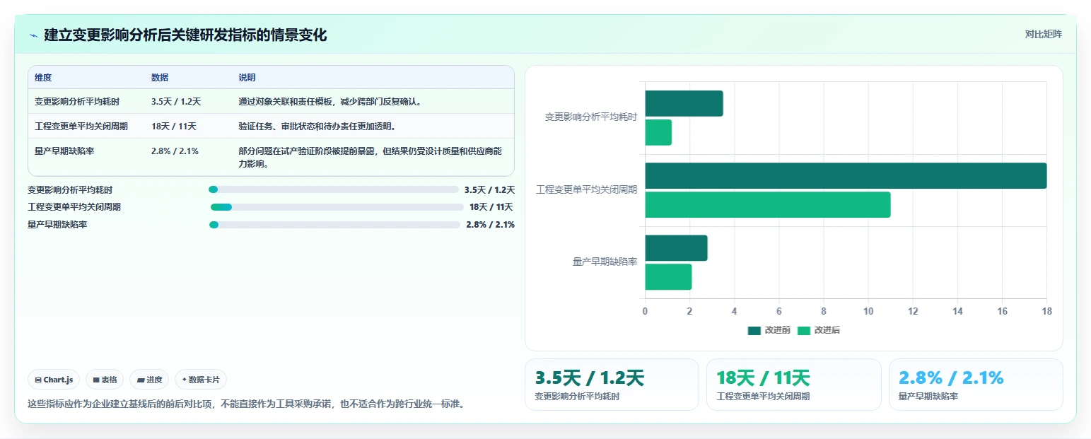This screenshot has width=1091, height=439.
Task: Click the 量产早期缺陷率 progress bar
Action: coord(334,225)
